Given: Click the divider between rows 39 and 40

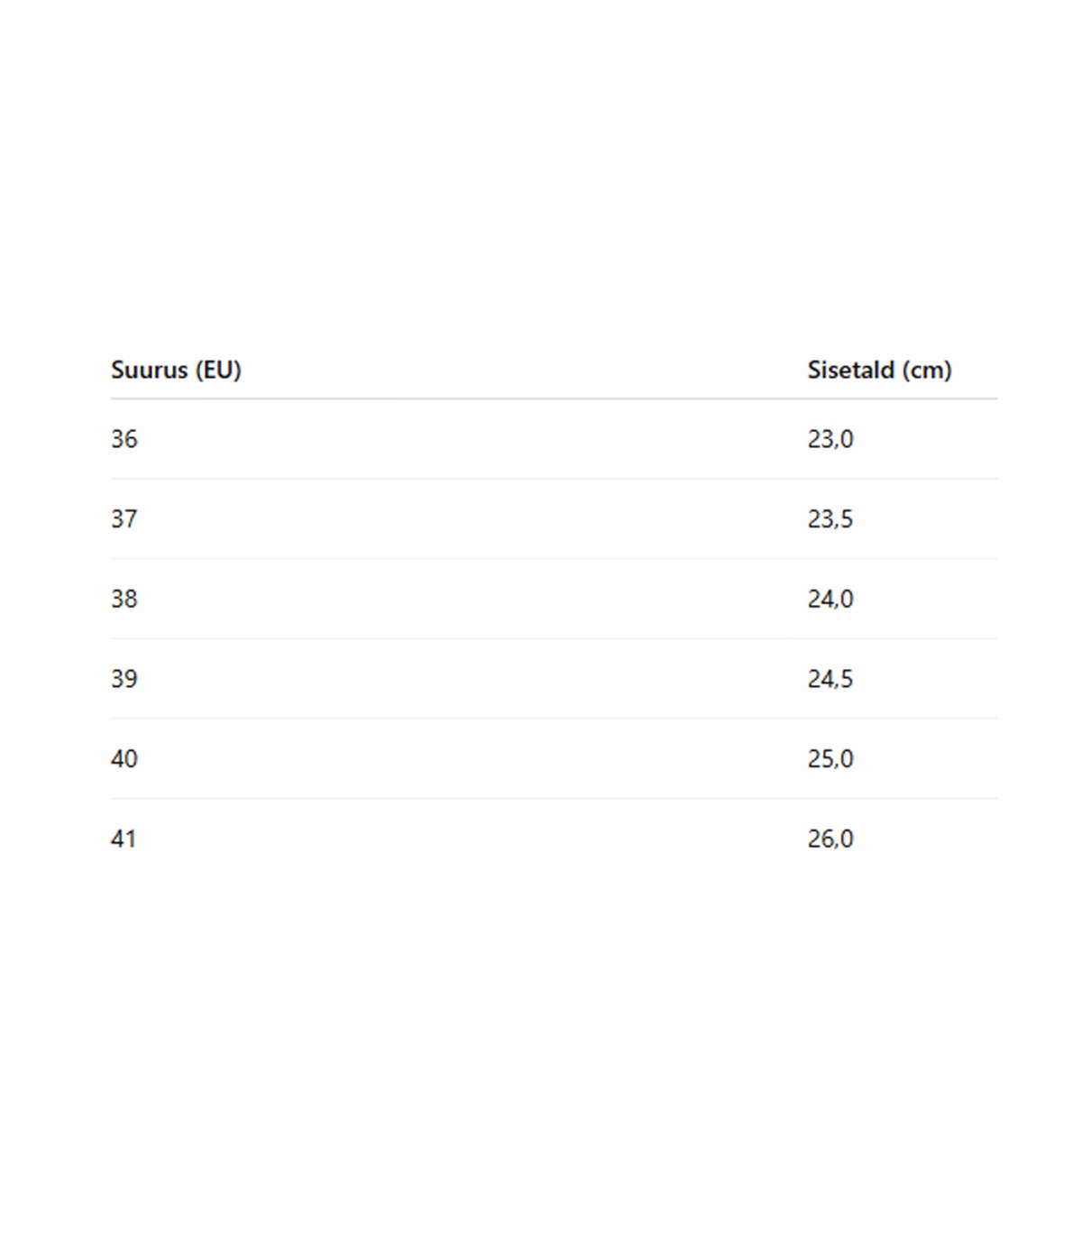Looking at the screenshot, I should 554,719.
